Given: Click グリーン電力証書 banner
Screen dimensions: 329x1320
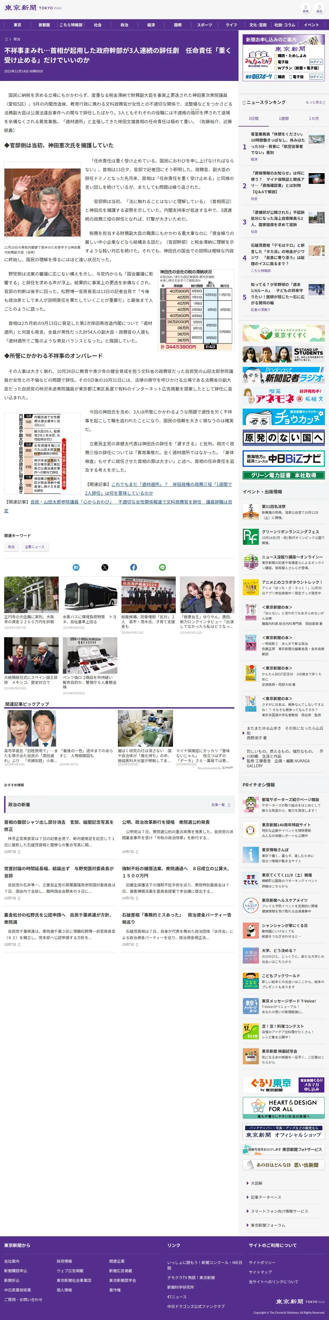Looking at the screenshot, I should [x=283, y=475].
